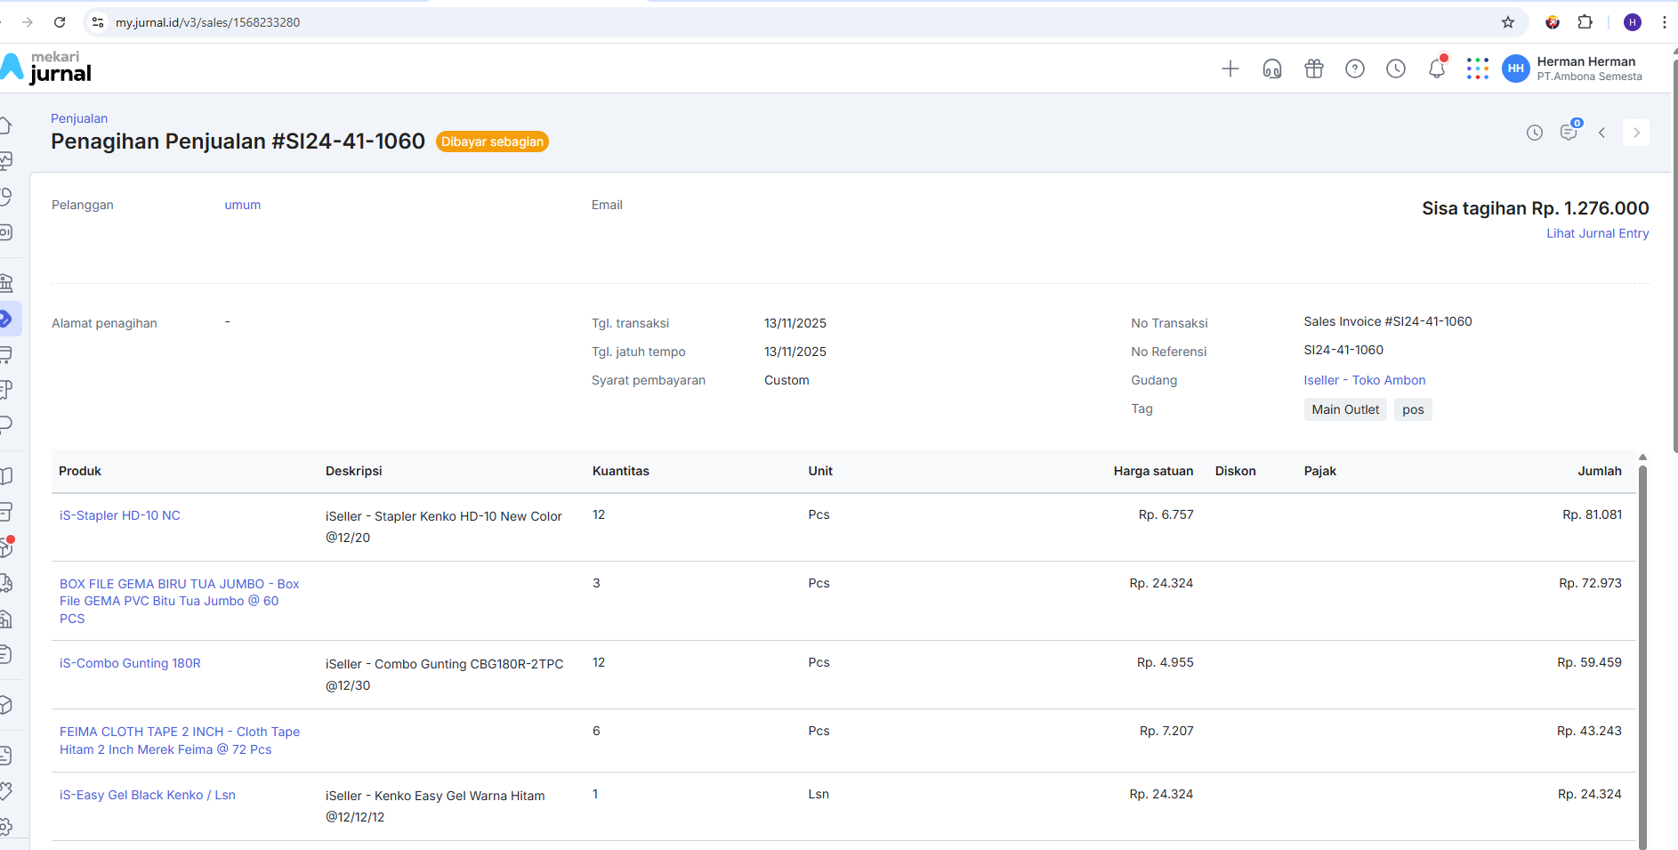The width and height of the screenshot is (1678, 850).
Task: Open Lihat Jurnal Entry link
Action: 1597,233
